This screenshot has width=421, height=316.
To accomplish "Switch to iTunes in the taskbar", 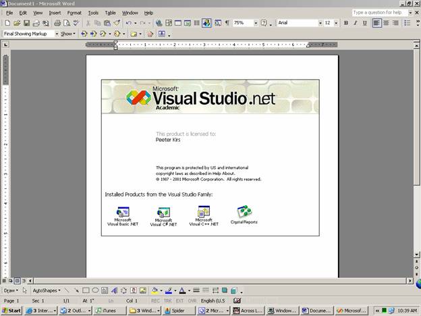I will [109, 311].
